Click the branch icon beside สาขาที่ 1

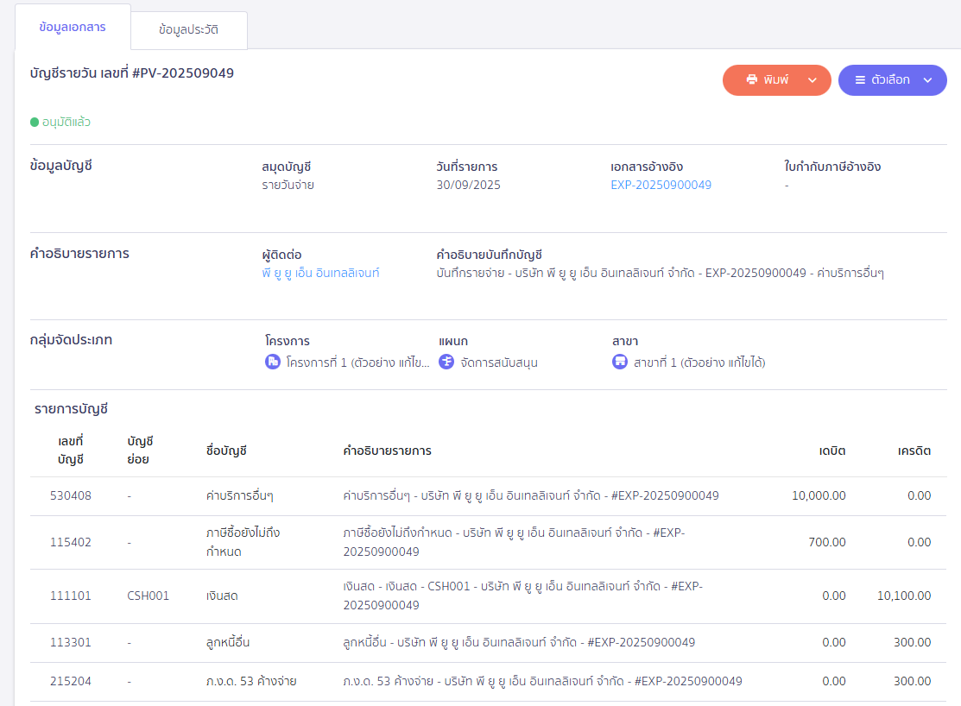tap(620, 362)
